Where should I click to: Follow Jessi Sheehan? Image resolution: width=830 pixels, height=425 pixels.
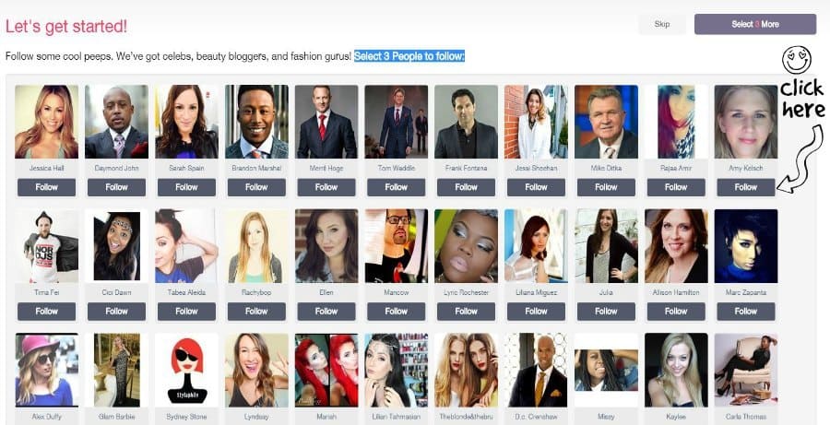[536, 187]
